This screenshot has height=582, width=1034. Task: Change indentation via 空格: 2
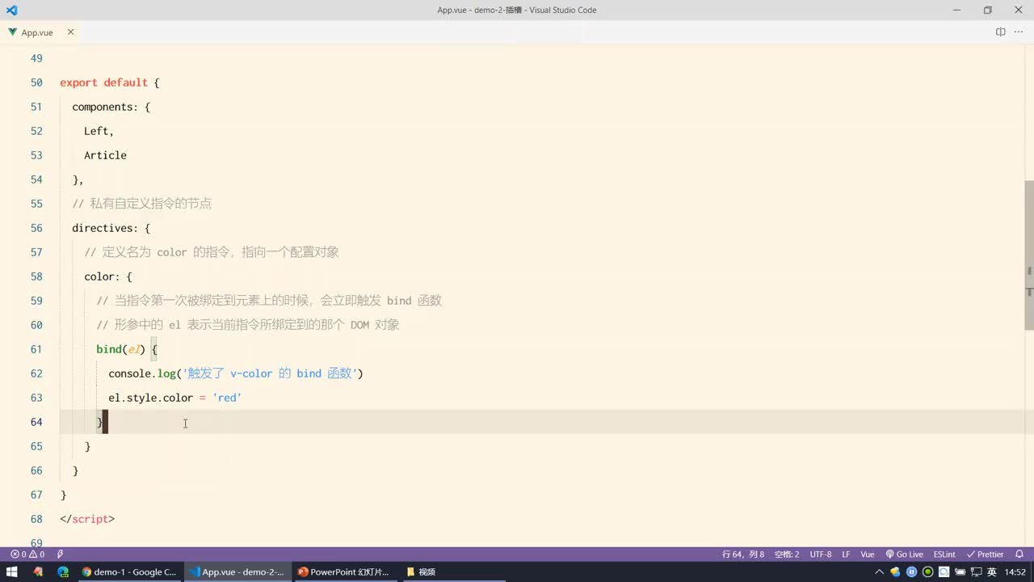787,555
